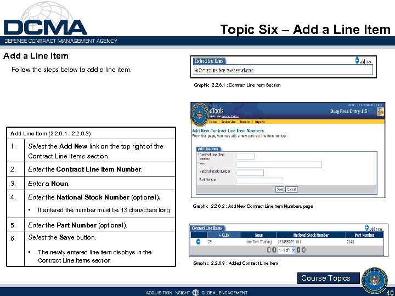Screen dimensions: 395x296
Task: Click the Part Number input field
Action: (259, 181)
